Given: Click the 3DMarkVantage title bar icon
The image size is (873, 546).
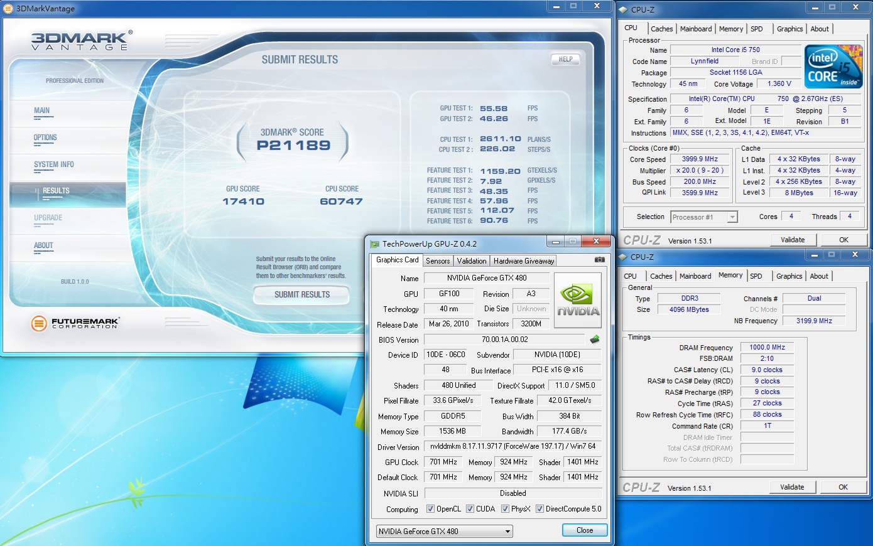Looking at the screenshot, I should point(8,8).
